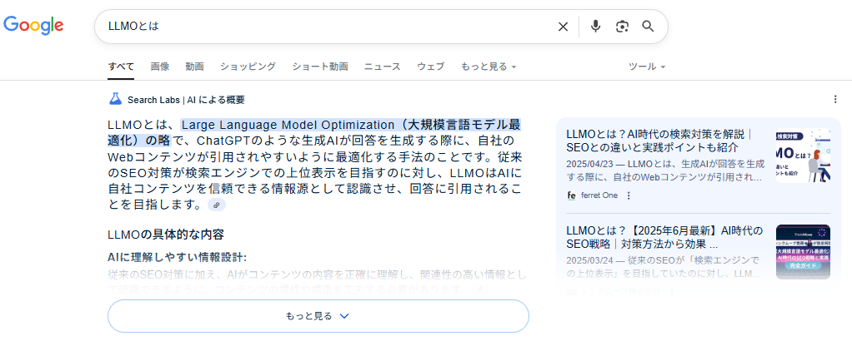852x341 pixels.
Task: Open the Google logo homepage link
Action: click(33, 25)
